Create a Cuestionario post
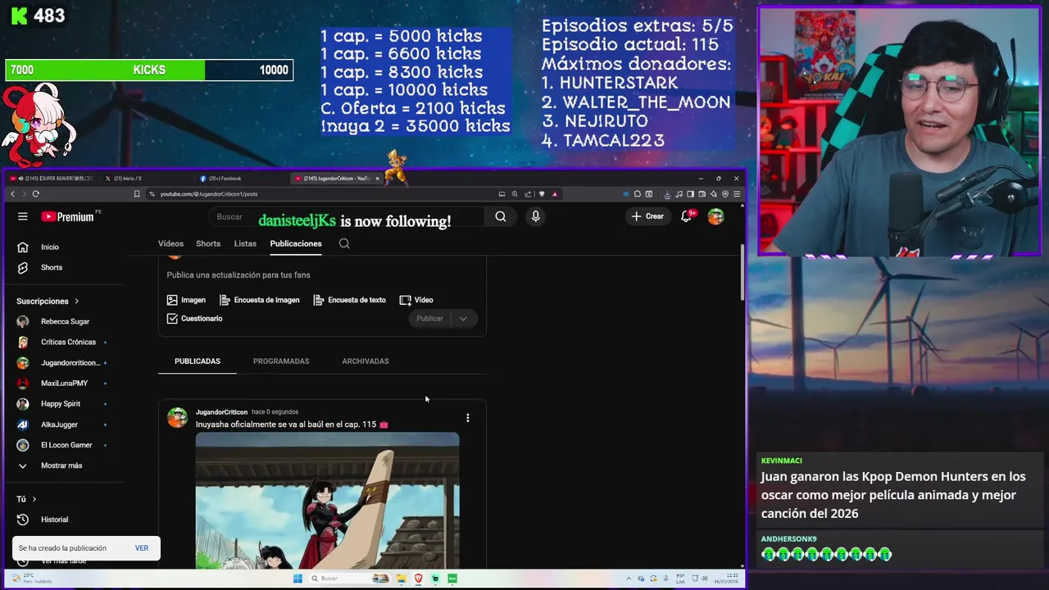 pyautogui.click(x=194, y=319)
